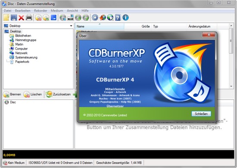This screenshot has width=237, height=168.
Task: Click the Kein Medium status bar entry
Action: [14, 163]
